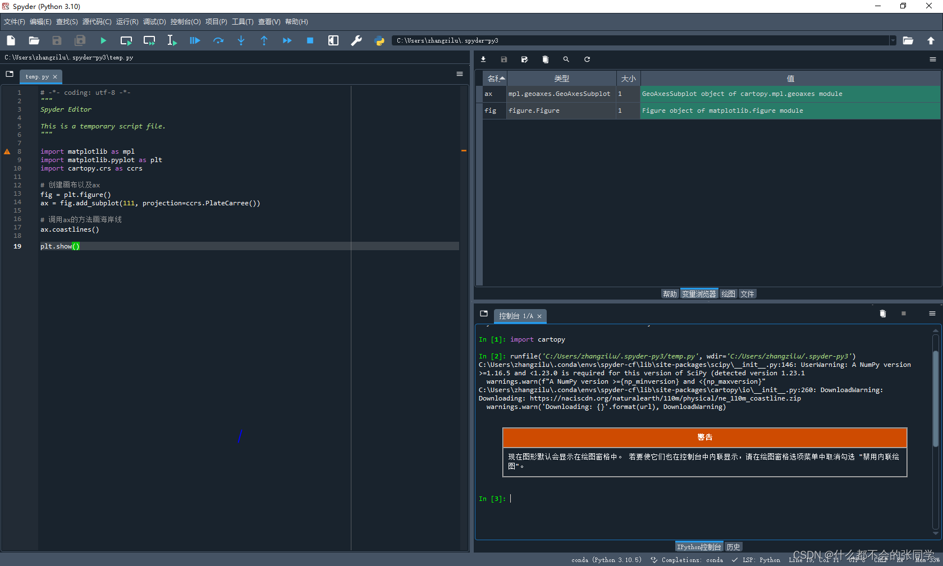Sort variables by the 名称 column header

[x=495, y=79]
